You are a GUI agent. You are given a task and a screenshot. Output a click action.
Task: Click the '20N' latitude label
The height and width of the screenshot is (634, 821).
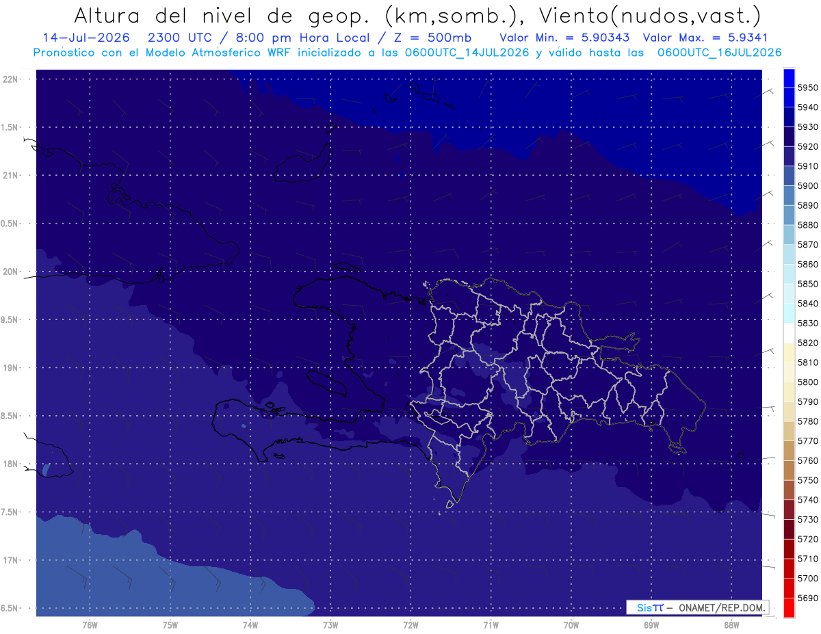point(12,272)
